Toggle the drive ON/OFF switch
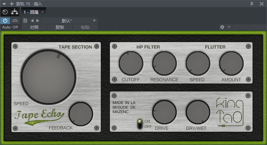The width and height of the screenshot is (267, 145). [x=140, y=124]
